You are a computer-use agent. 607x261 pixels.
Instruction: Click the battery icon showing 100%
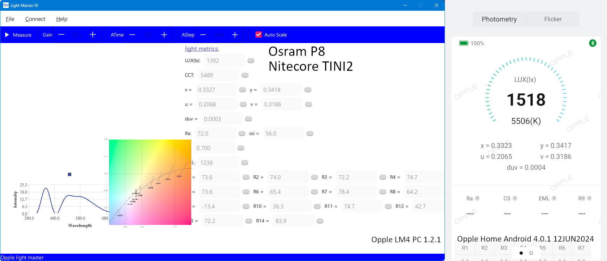coord(464,43)
